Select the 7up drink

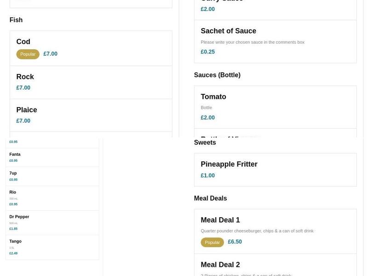click(x=52, y=176)
